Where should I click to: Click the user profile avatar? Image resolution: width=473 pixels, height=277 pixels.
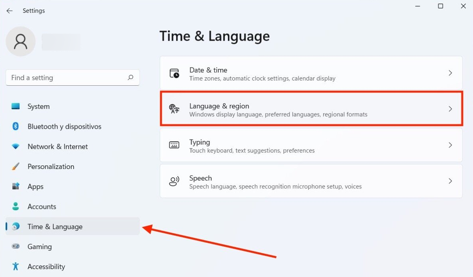point(20,41)
